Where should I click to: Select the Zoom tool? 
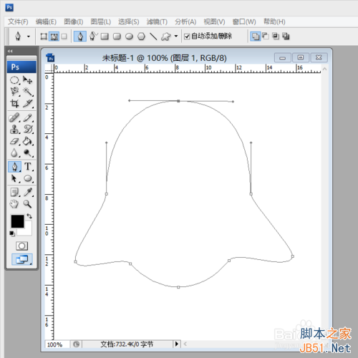coord(27,204)
